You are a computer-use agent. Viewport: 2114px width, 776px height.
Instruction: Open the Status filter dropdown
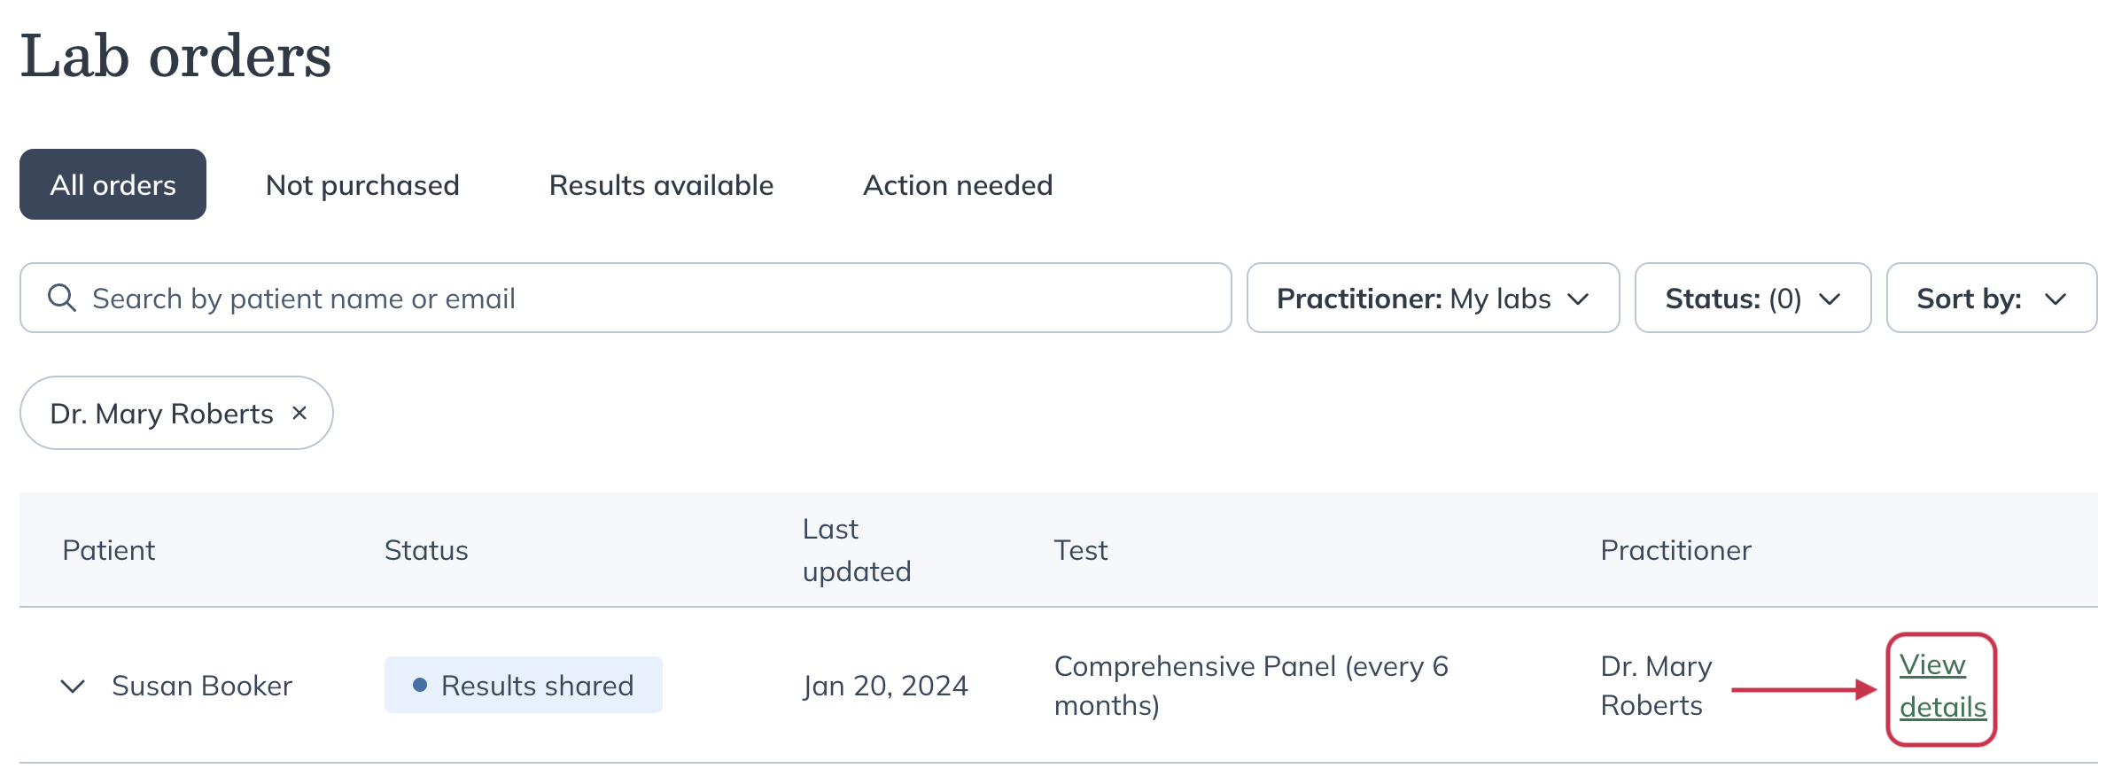click(x=1753, y=298)
